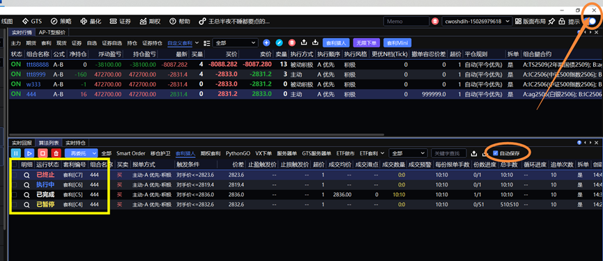This screenshot has height=261, width=603.
Task: Click the 无限下单 button
Action: point(367,42)
